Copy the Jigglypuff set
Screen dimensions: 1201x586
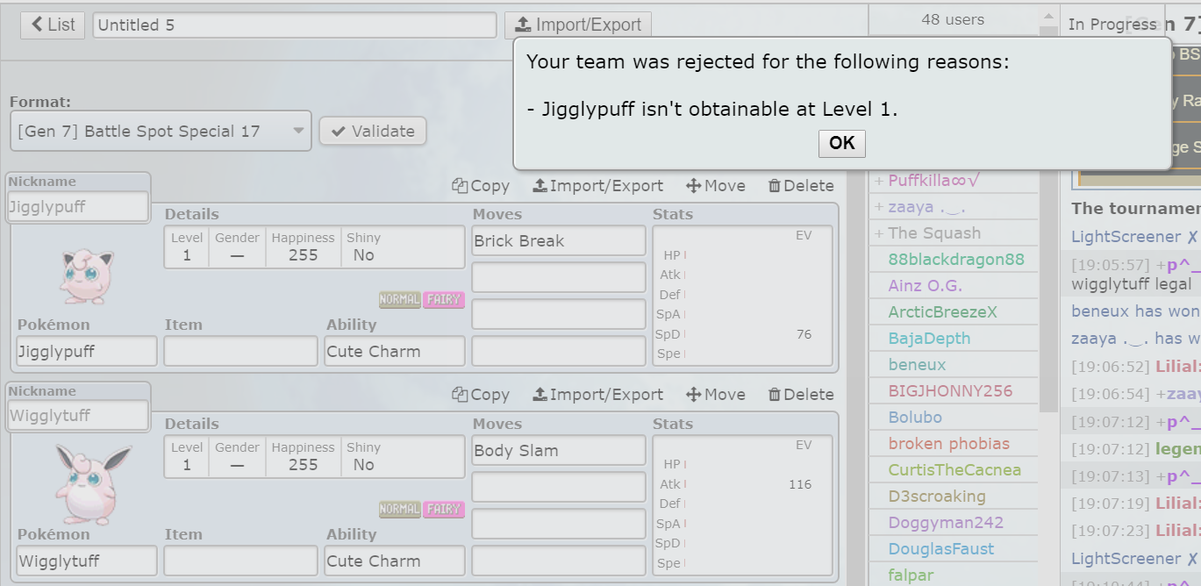pos(481,185)
